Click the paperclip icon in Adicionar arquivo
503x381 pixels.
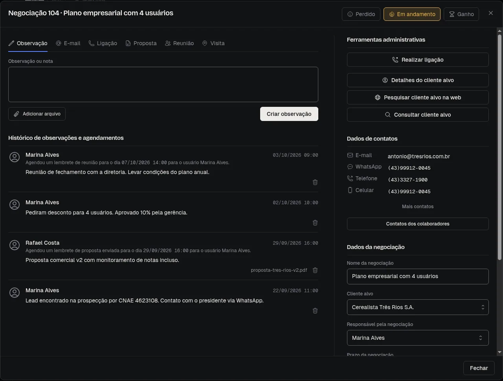(x=17, y=114)
